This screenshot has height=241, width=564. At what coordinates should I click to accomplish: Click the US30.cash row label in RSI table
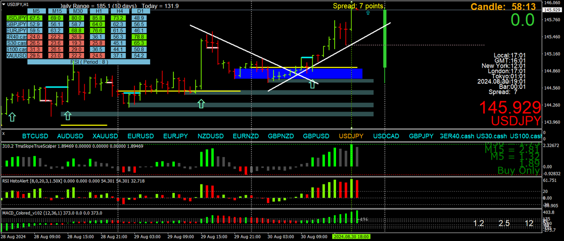click(x=16, y=43)
